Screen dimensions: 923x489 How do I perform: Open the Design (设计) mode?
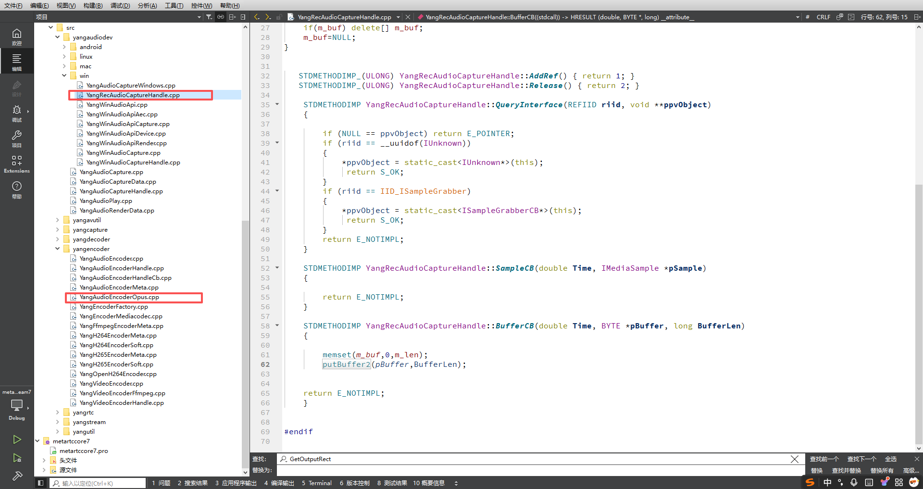click(17, 88)
